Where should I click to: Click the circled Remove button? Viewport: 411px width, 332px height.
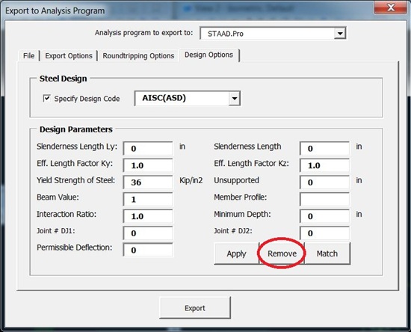[x=282, y=253]
